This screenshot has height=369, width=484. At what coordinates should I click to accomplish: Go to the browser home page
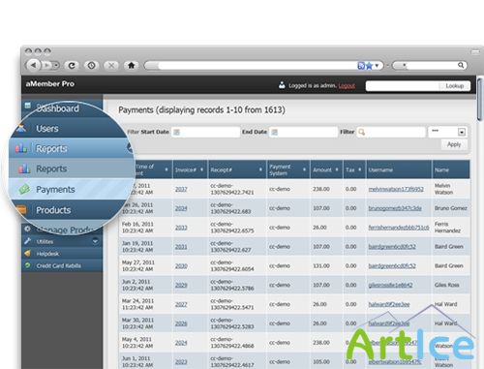(x=131, y=66)
